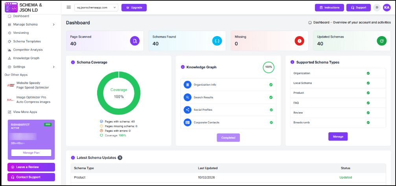This screenshot has height=186, width=396.
Task: Click the Page Scanned purple icon
Action: [x=134, y=41]
